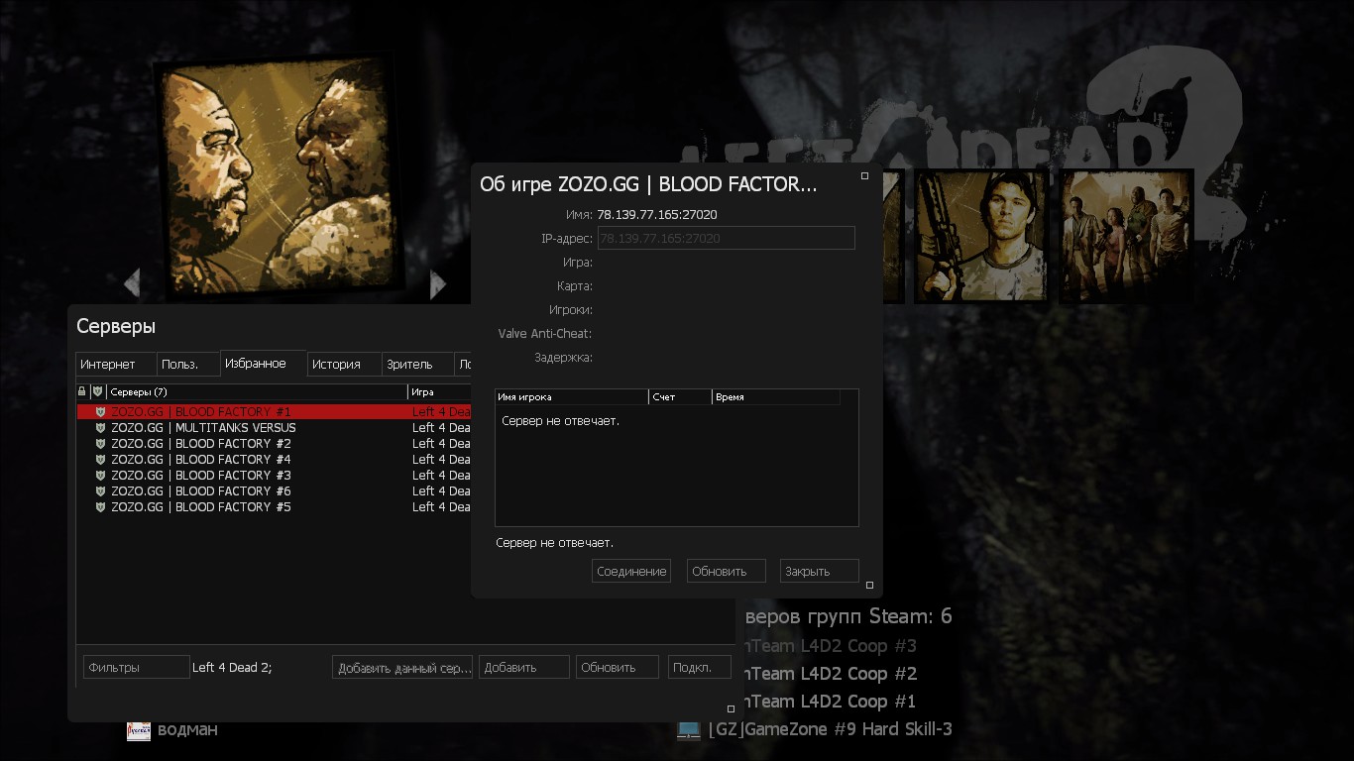Click the Подкл. connect button
The height and width of the screenshot is (761, 1354).
[x=700, y=667]
